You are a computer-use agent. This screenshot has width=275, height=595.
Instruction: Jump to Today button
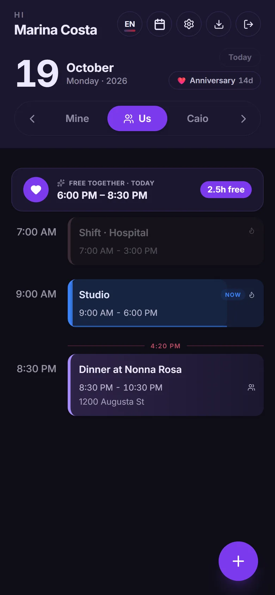pyautogui.click(x=240, y=57)
